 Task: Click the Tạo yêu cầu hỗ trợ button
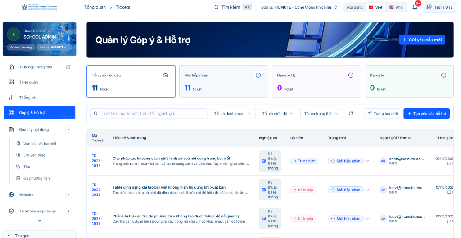pyautogui.click(x=427, y=114)
